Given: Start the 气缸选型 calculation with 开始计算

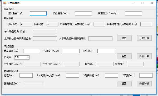Looking at the screenshot, I should pos(144,56).
